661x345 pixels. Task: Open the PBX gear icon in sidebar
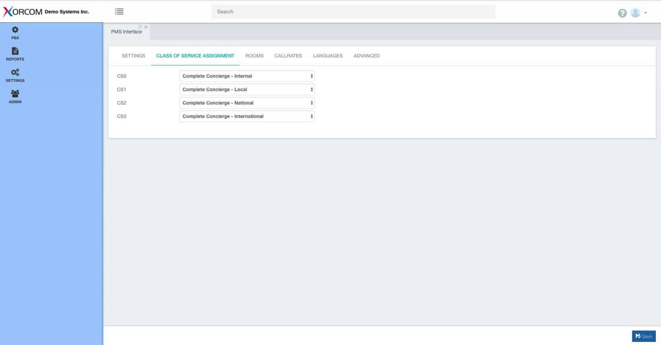point(15,30)
